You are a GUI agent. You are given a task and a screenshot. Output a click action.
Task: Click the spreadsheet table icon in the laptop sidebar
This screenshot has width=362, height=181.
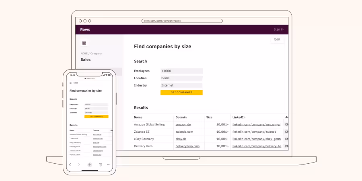coord(84,43)
